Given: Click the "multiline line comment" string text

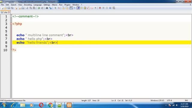Looking at the screenshot, I should 45,35.
